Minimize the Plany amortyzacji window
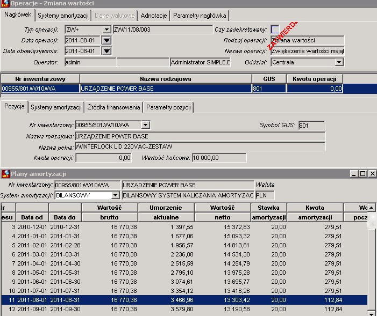The width and height of the screenshot is (377, 316). click(354, 173)
